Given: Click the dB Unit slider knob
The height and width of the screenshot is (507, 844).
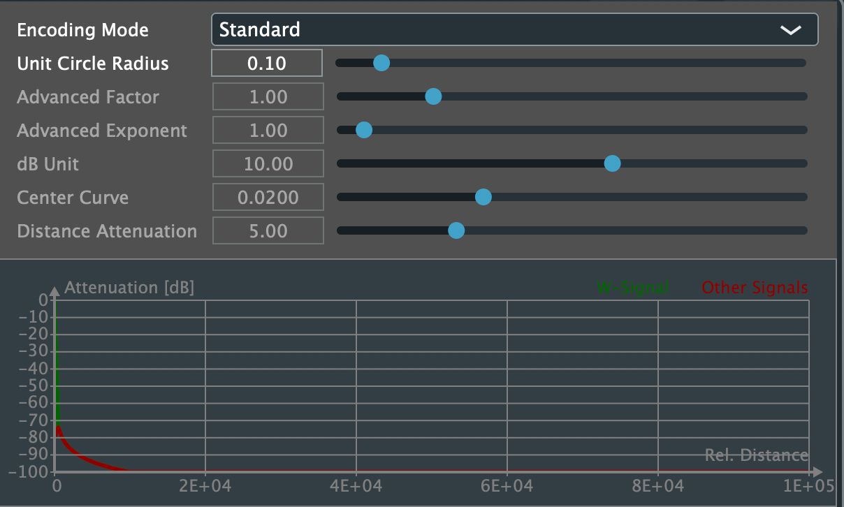Looking at the screenshot, I should [x=612, y=163].
